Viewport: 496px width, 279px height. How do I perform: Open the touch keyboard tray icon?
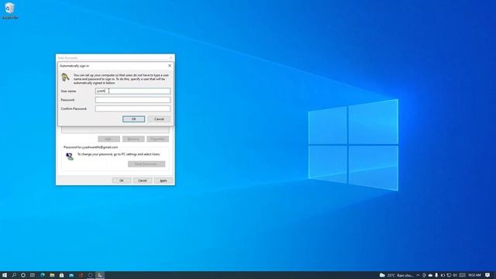(x=462, y=275)
